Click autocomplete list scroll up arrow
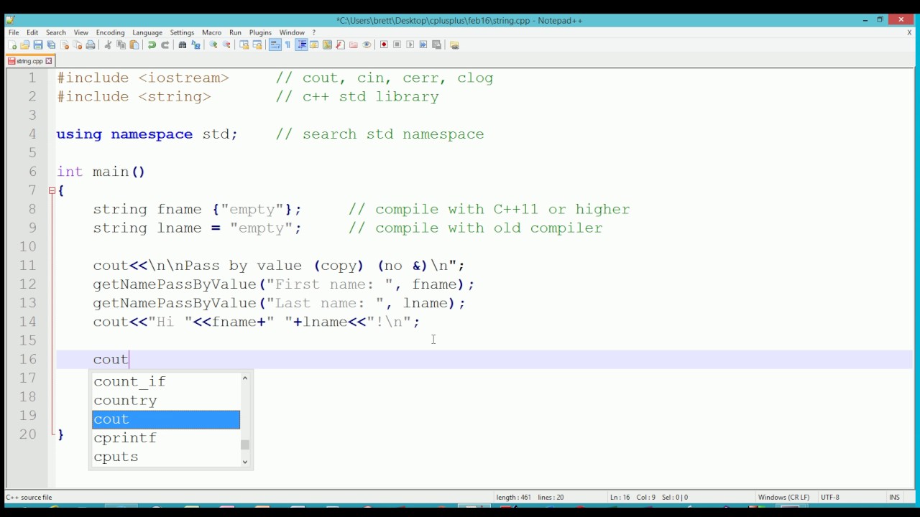The width and height of the screenshot is (920, 517). pyautogui.click(x=245, y=378)
